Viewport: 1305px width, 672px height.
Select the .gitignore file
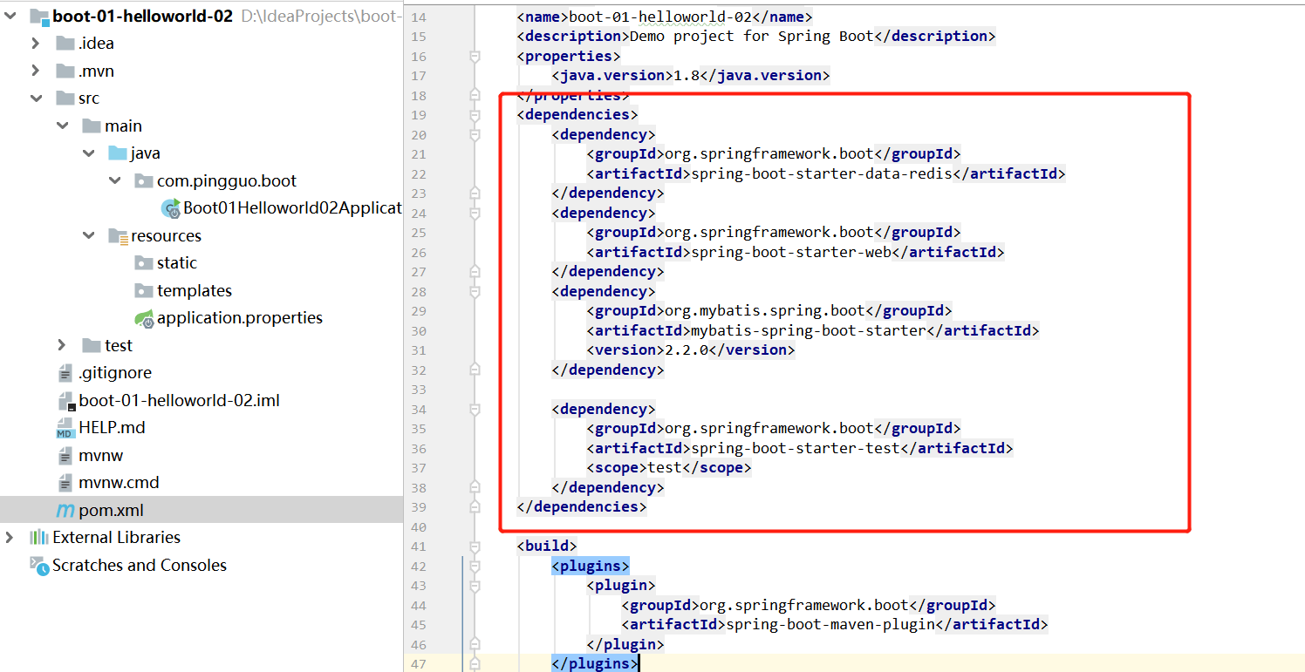[115, 373]
